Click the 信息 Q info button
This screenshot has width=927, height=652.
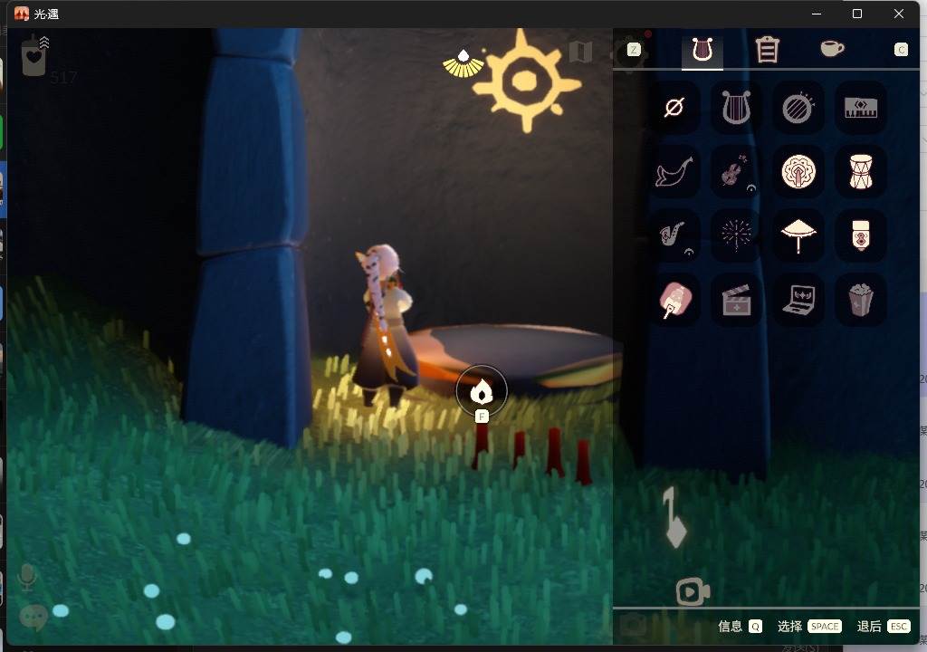click(740, 626)
